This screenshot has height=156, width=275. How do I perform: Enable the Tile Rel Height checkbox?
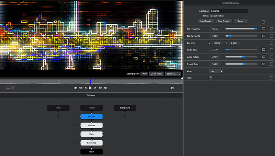coord(272,36)
